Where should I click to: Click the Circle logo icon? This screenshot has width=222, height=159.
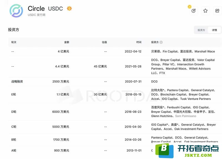tap(16, 11)
